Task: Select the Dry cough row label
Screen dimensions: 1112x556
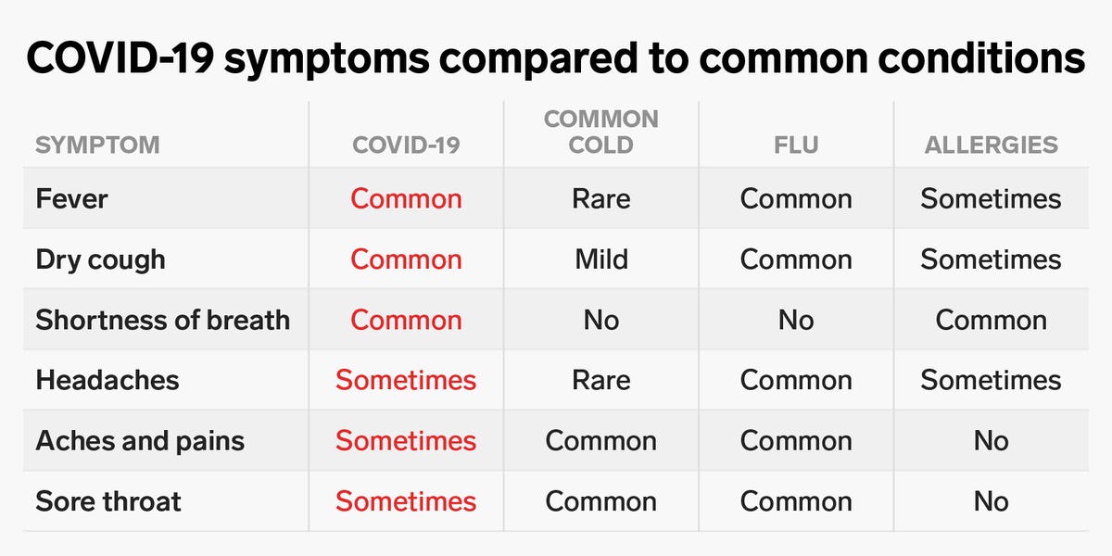Action: [x=100, y=259]
